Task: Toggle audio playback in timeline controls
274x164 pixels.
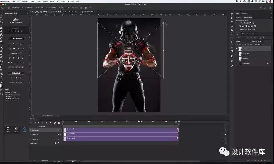Action: (x=46, y=123)
